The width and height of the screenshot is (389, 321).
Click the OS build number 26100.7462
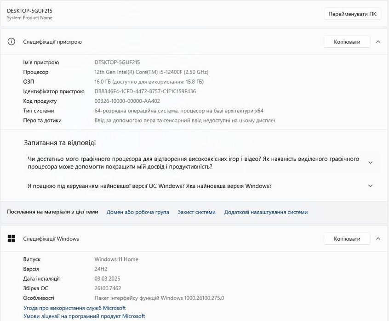coord(108,288)
